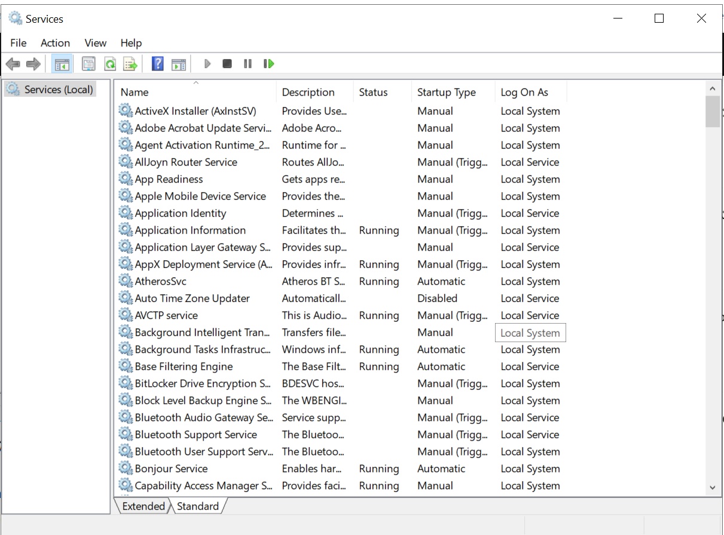Sort by the Status column header
The image size is (724, 535).
[383, 92]
